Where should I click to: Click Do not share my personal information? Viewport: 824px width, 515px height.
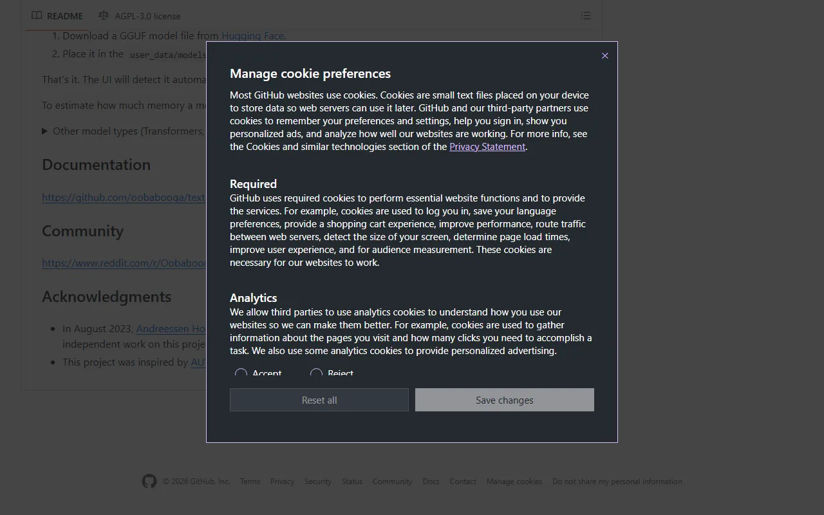[x=617, y=482]
